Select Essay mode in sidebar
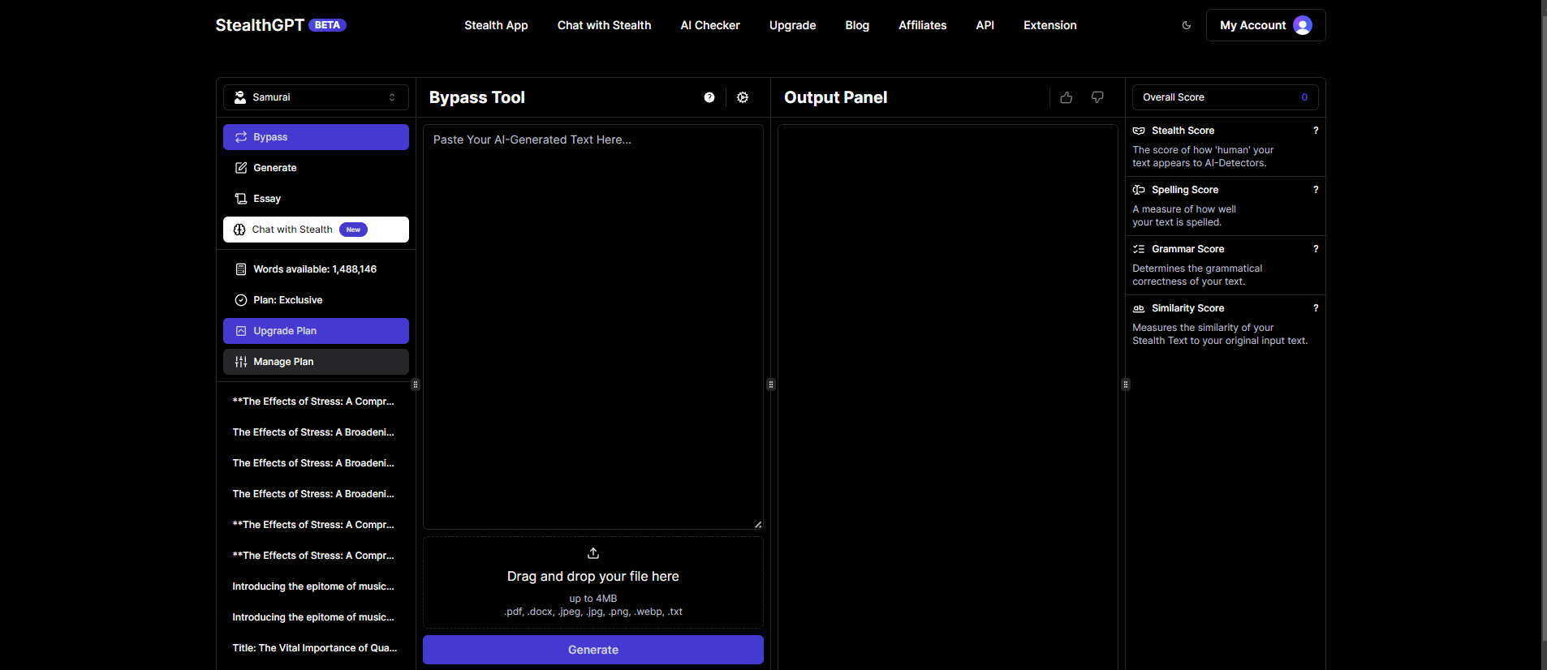 [267, 199]
